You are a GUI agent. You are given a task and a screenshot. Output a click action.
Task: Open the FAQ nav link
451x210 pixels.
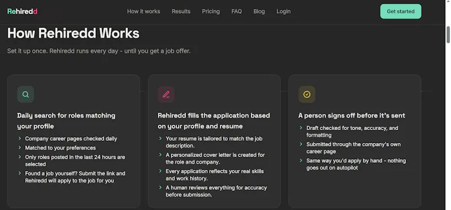(236, 11)
